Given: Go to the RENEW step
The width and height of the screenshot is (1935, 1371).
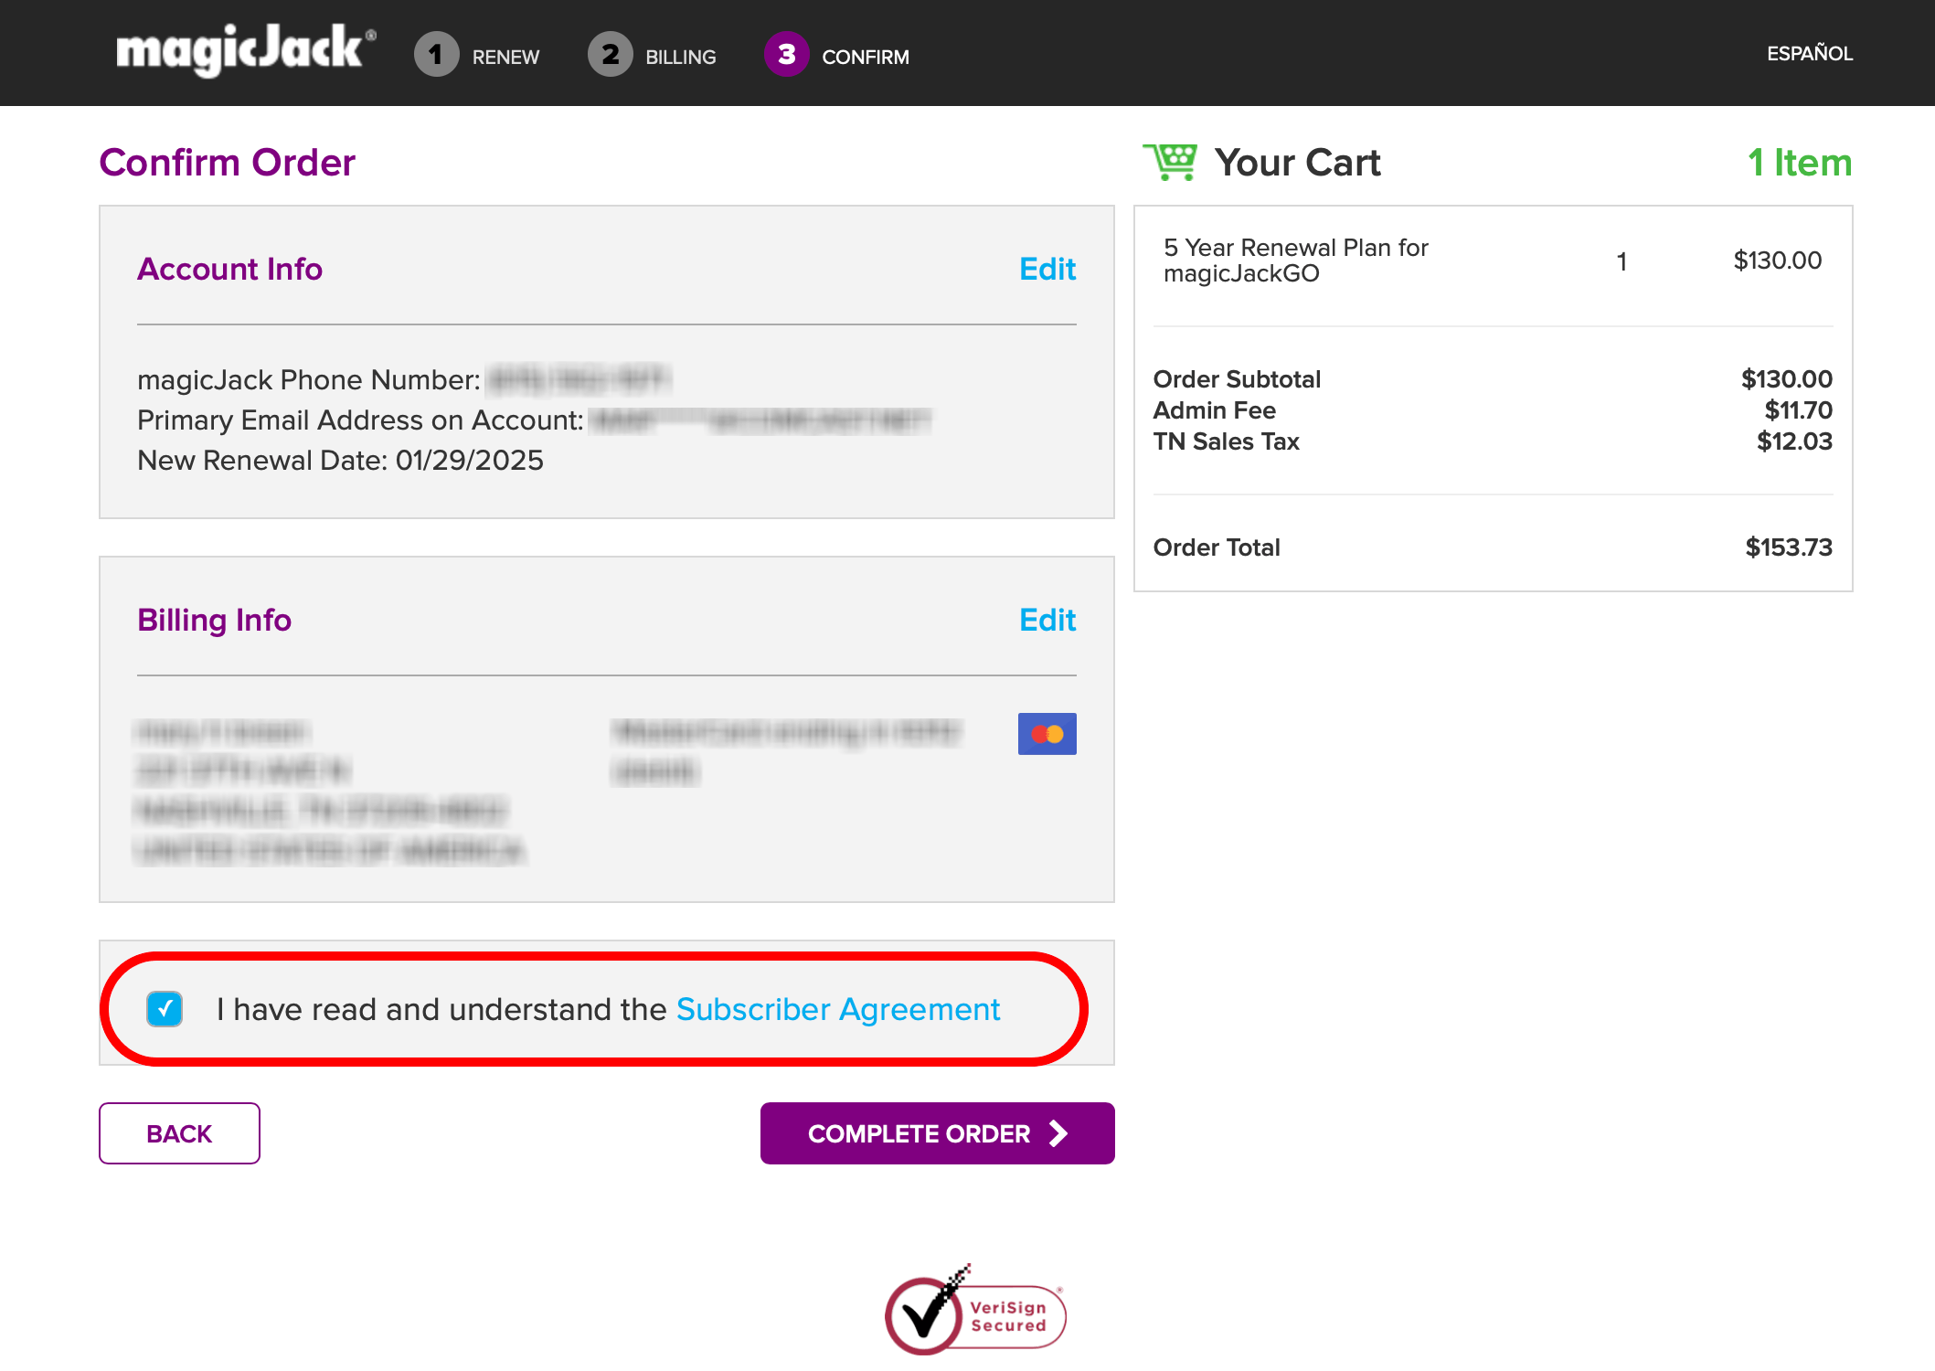Looking at the screenshot, I should (505, 57).
